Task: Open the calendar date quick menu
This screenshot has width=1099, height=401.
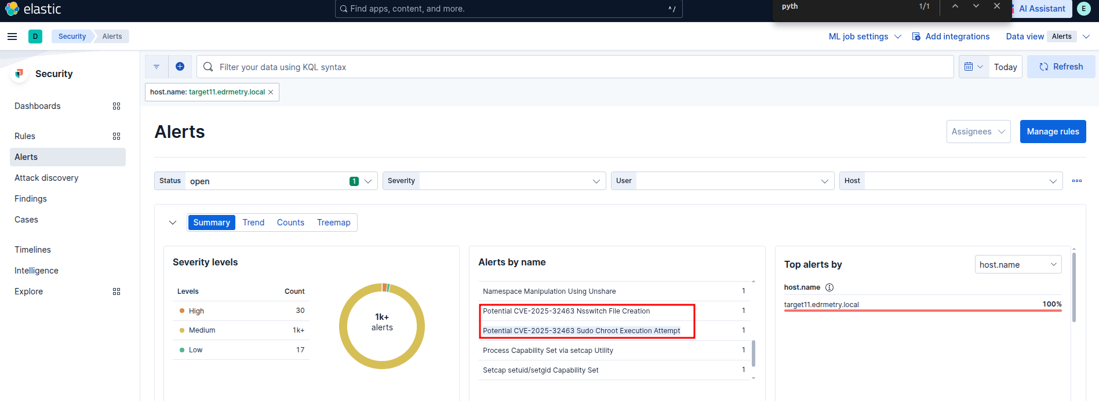Action: coord(973,67)
